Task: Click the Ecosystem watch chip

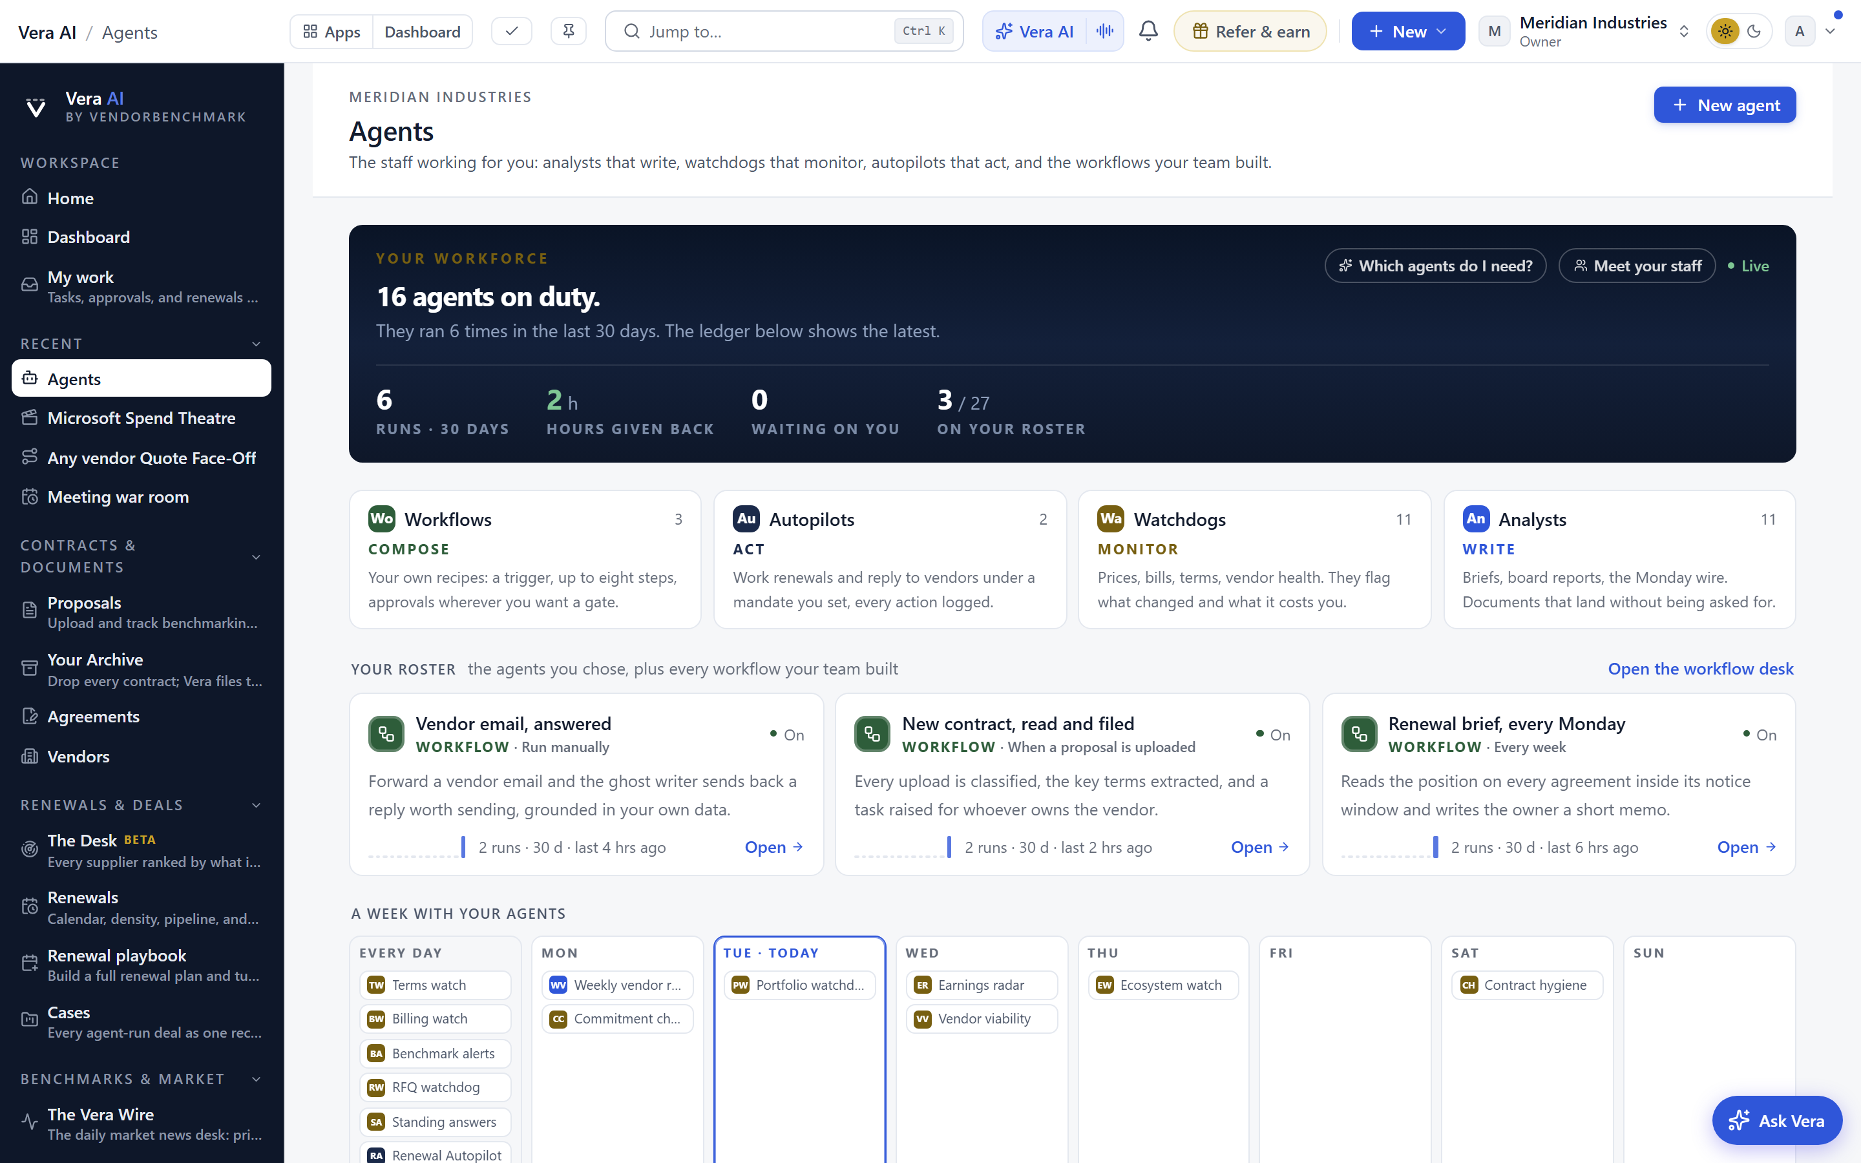Action: (x=1162, y=985)
